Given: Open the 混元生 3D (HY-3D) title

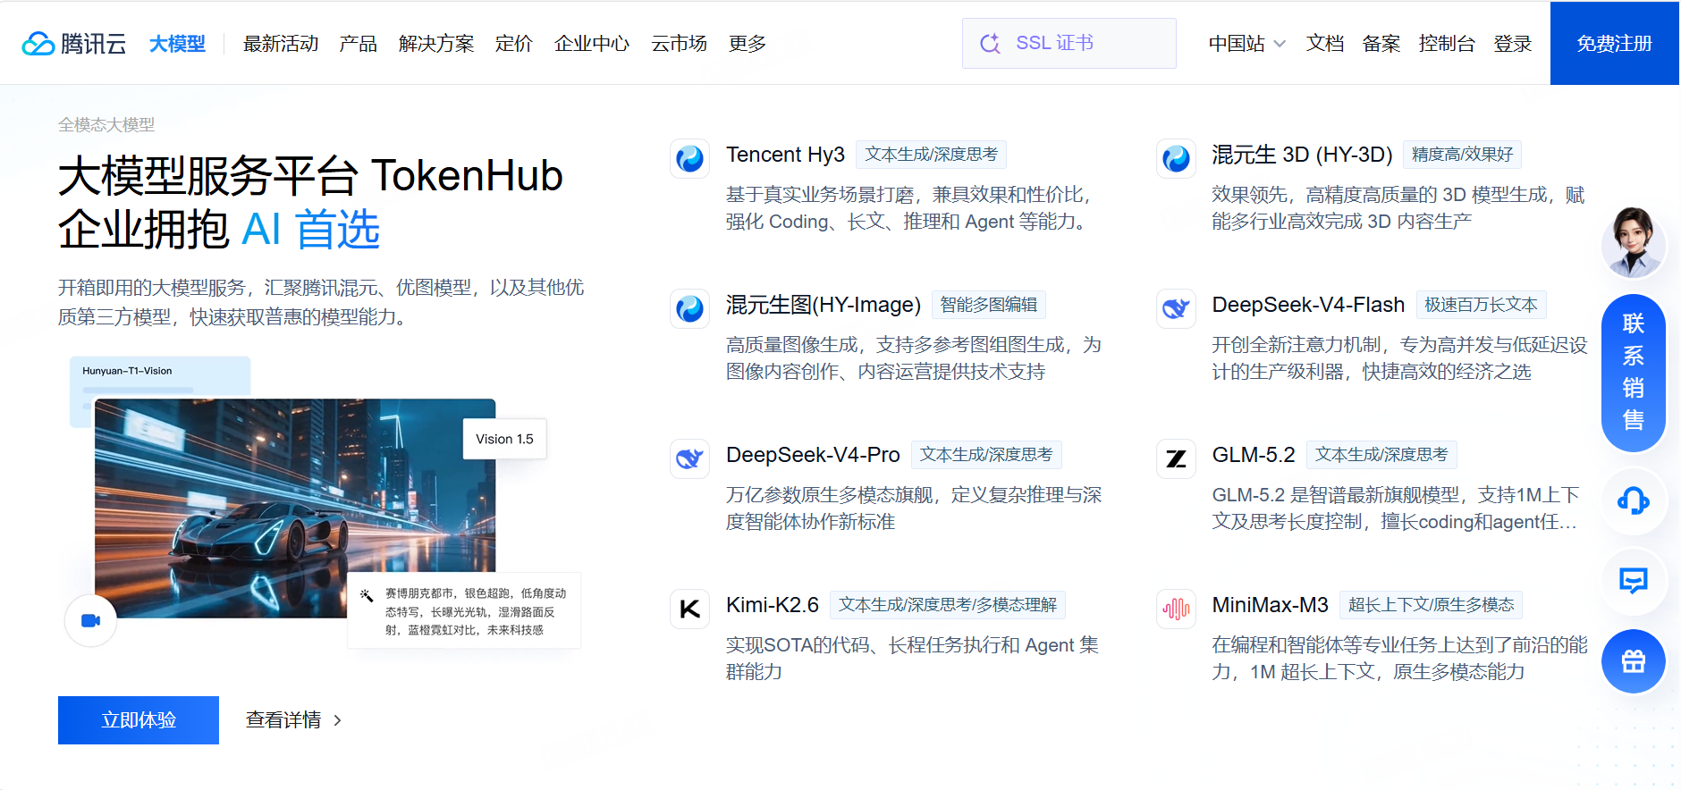Looking at the screenshot, I should (1302, 155).
